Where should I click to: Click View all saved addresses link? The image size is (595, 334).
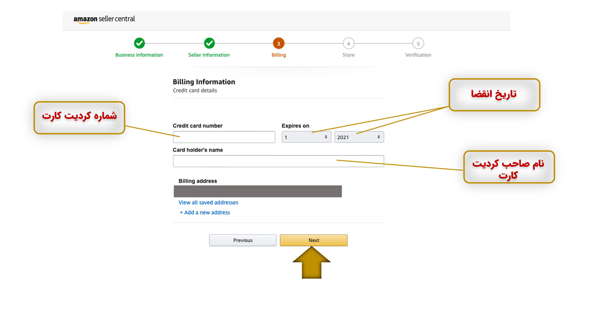coord(208,203)
